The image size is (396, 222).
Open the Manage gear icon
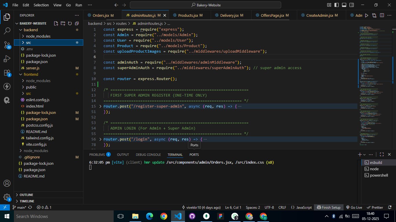point(7,197)
